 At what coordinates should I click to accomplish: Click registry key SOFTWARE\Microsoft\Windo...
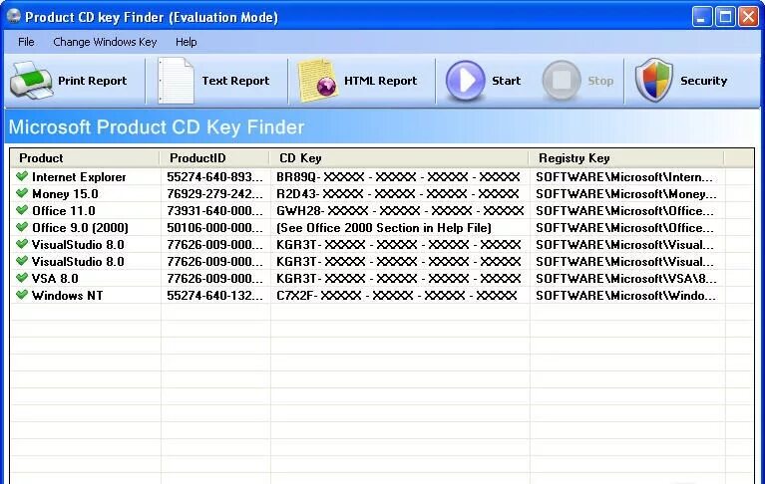625,296
